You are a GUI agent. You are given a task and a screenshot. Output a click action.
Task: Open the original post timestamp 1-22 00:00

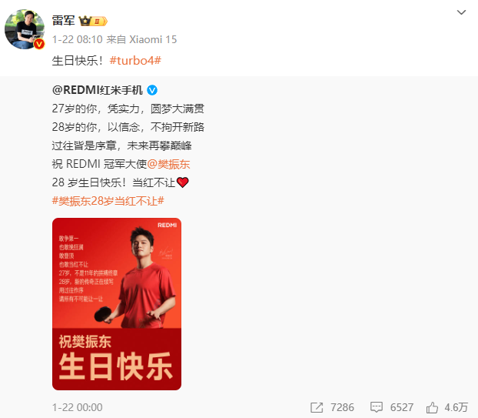pos(77,407)
